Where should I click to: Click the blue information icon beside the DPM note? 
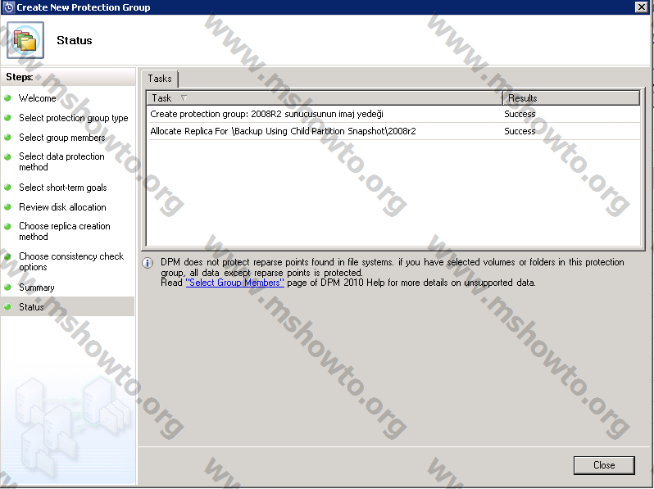click(148, 263)
